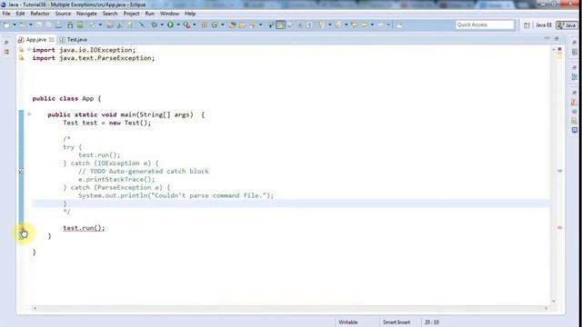This screenshot has width=582, height=327.
Task: Open the New Java Class dropdown arrow
Action: [222, 25]
